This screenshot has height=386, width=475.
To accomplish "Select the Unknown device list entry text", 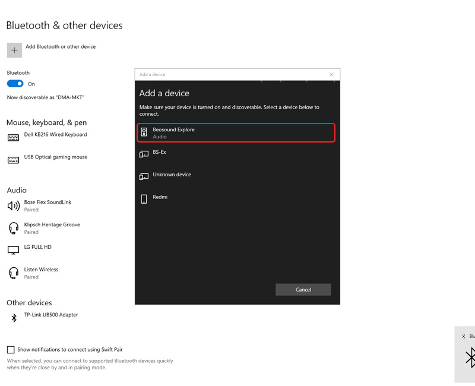I will point(172,175).
